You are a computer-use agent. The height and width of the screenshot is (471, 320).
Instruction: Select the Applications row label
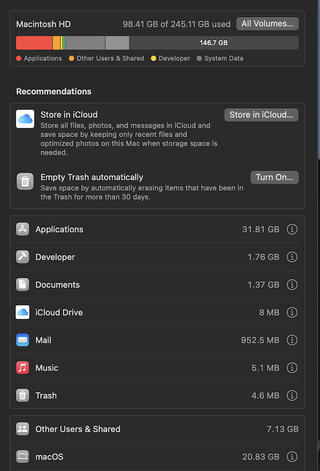(x=59, y=229)
